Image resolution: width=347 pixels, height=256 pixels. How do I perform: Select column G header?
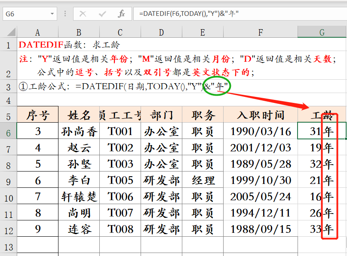pyautogui.click(x=322, y=33)
